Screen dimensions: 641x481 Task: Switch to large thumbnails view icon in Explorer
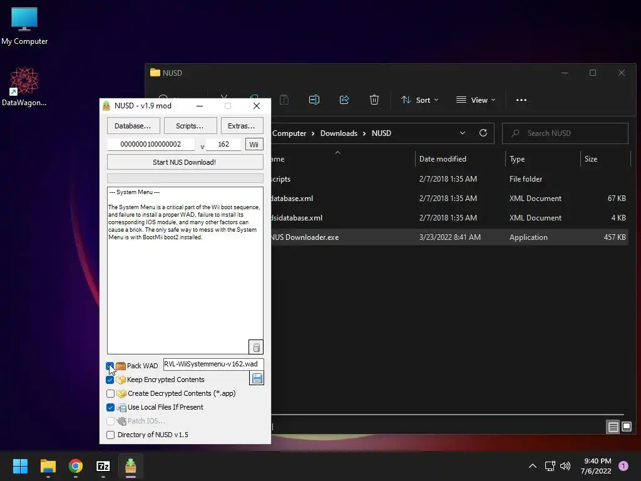626,427
